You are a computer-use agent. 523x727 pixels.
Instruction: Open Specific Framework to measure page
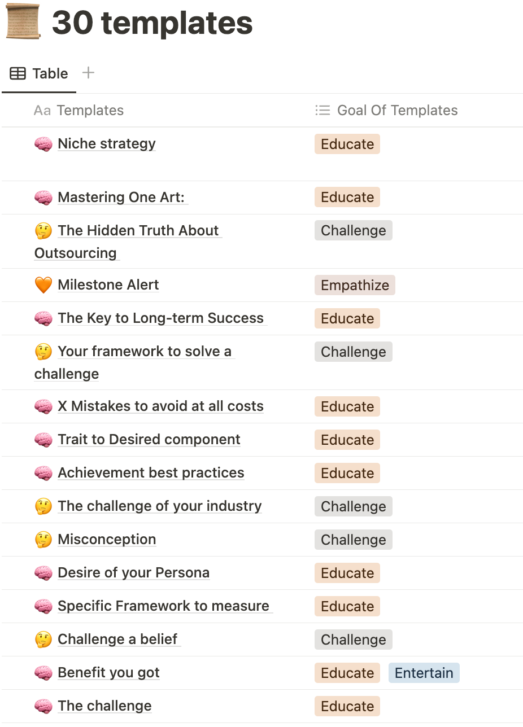pyautogui.click(x=163, y=606)
